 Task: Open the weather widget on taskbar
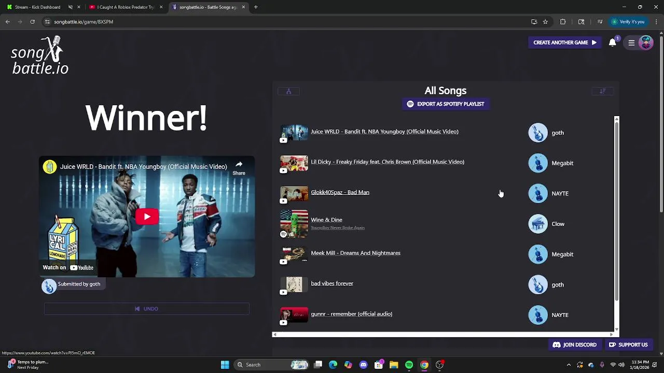coord(29,365)
